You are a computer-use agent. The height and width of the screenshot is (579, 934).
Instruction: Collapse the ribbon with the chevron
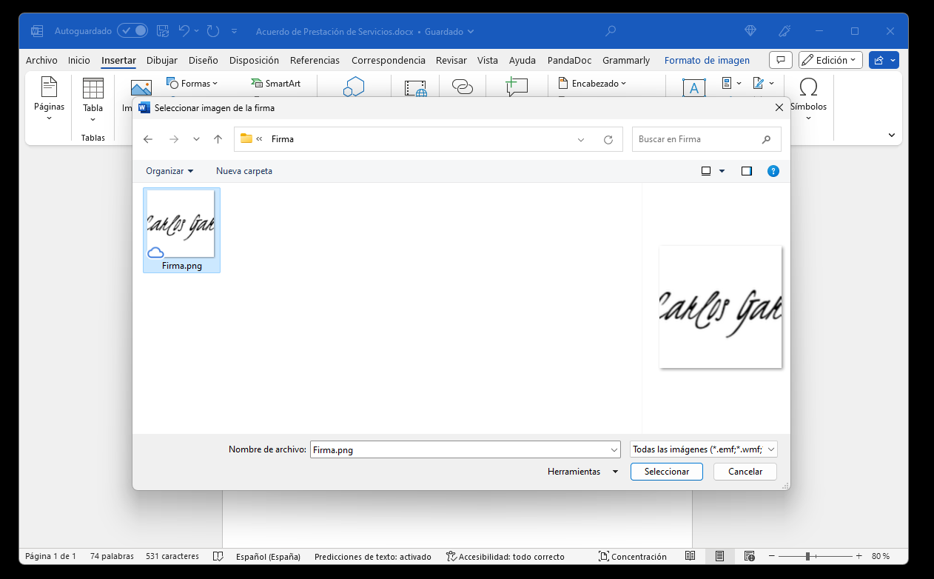pyautogui.click(x=892, y=135)
